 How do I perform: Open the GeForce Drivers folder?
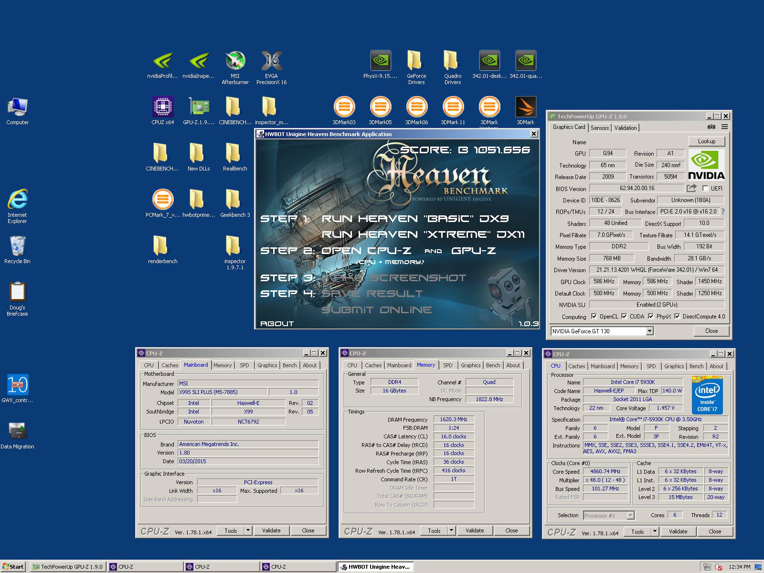point(416,68)
